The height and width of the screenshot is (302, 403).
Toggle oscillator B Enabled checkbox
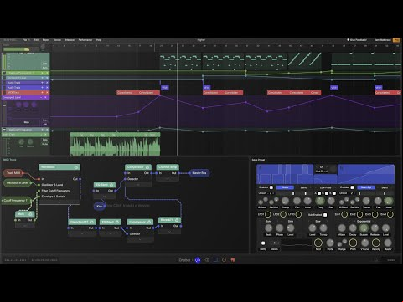point(352,187)
